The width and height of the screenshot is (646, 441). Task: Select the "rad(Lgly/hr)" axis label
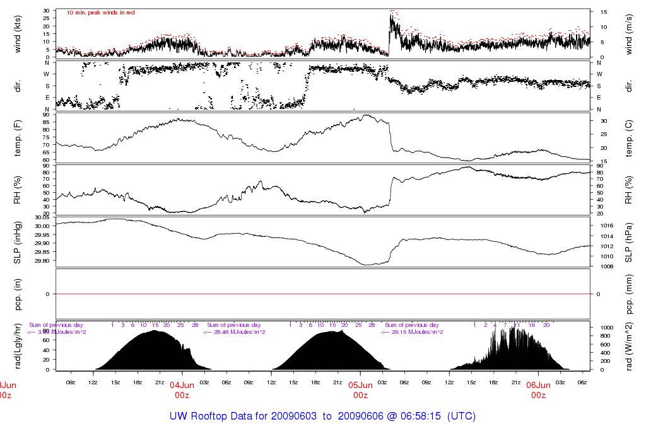(x=17, y=346)
